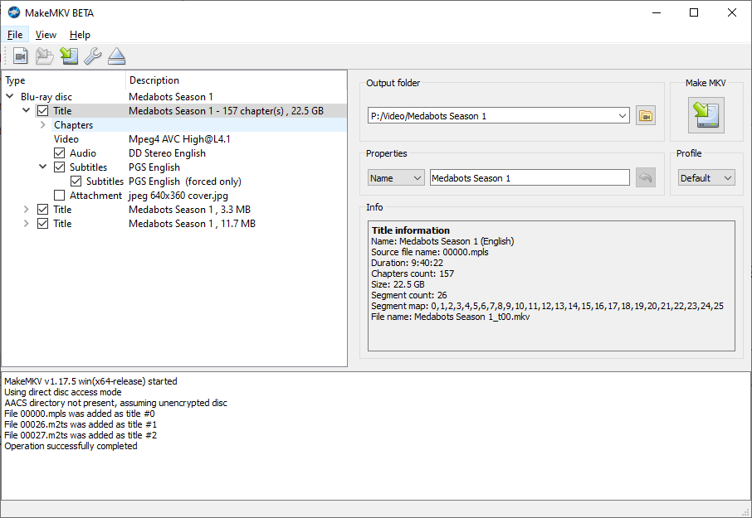Browse for the output folder with the folder icon

646,116
